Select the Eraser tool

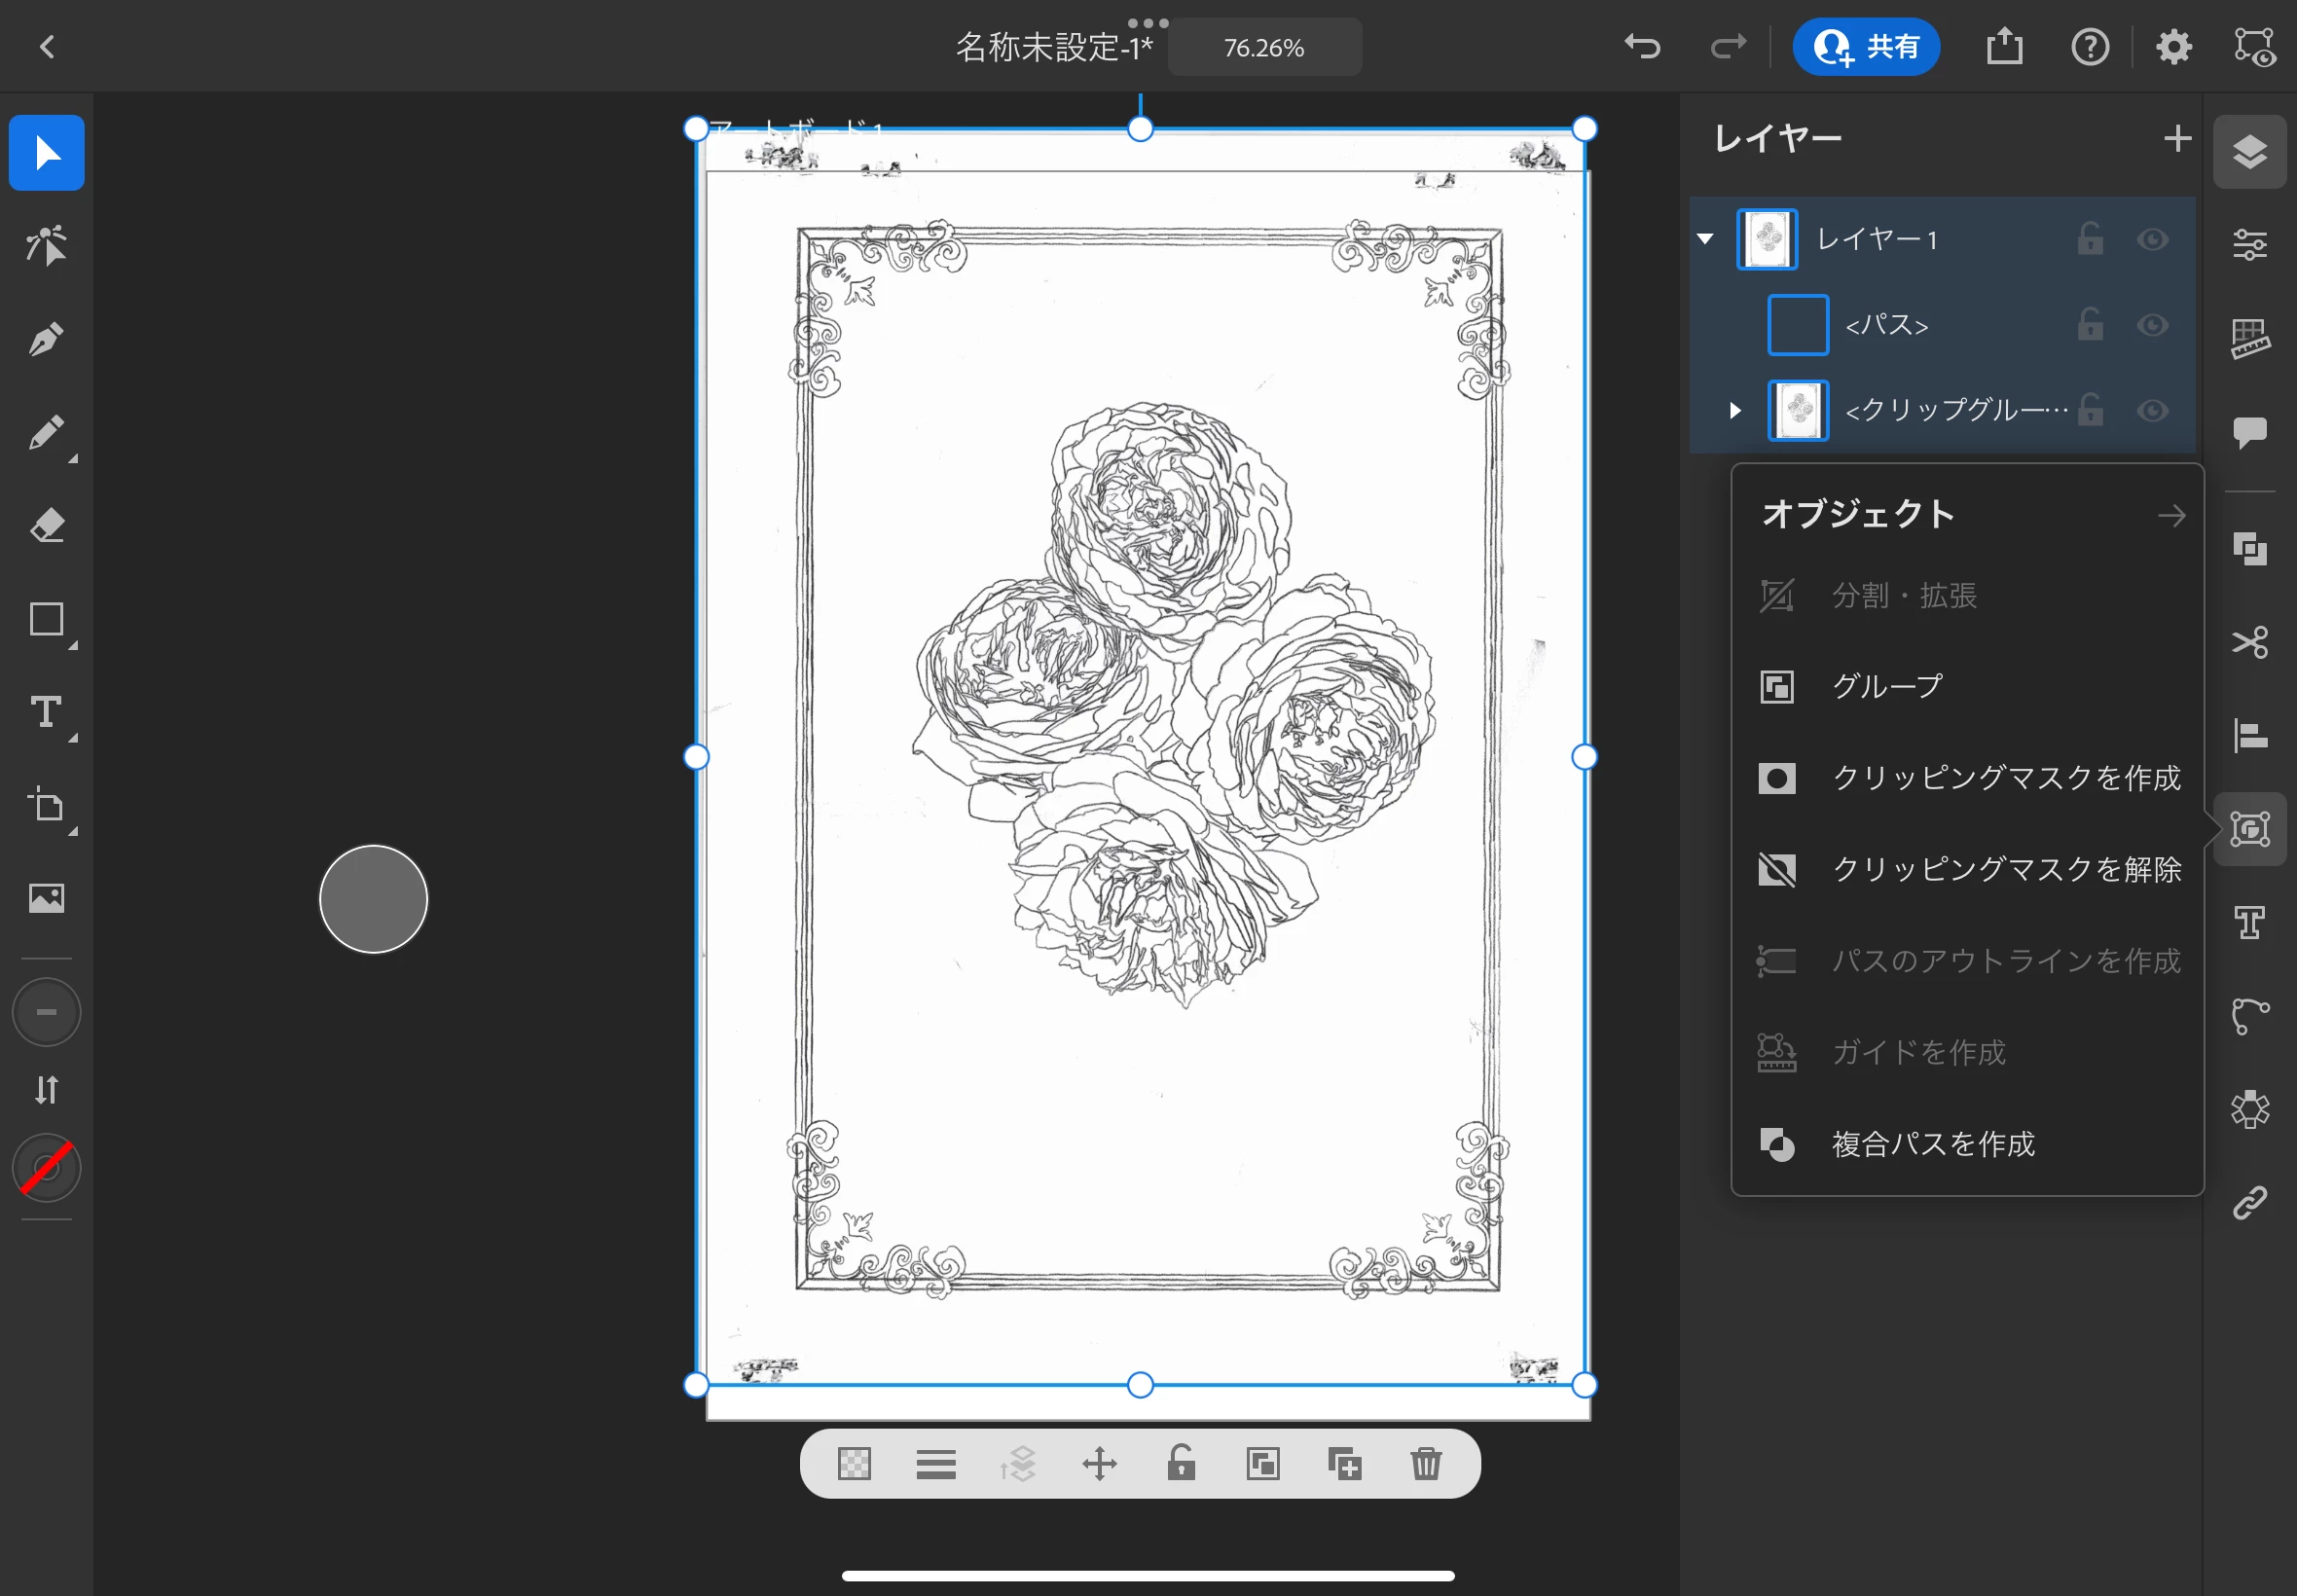46,526
